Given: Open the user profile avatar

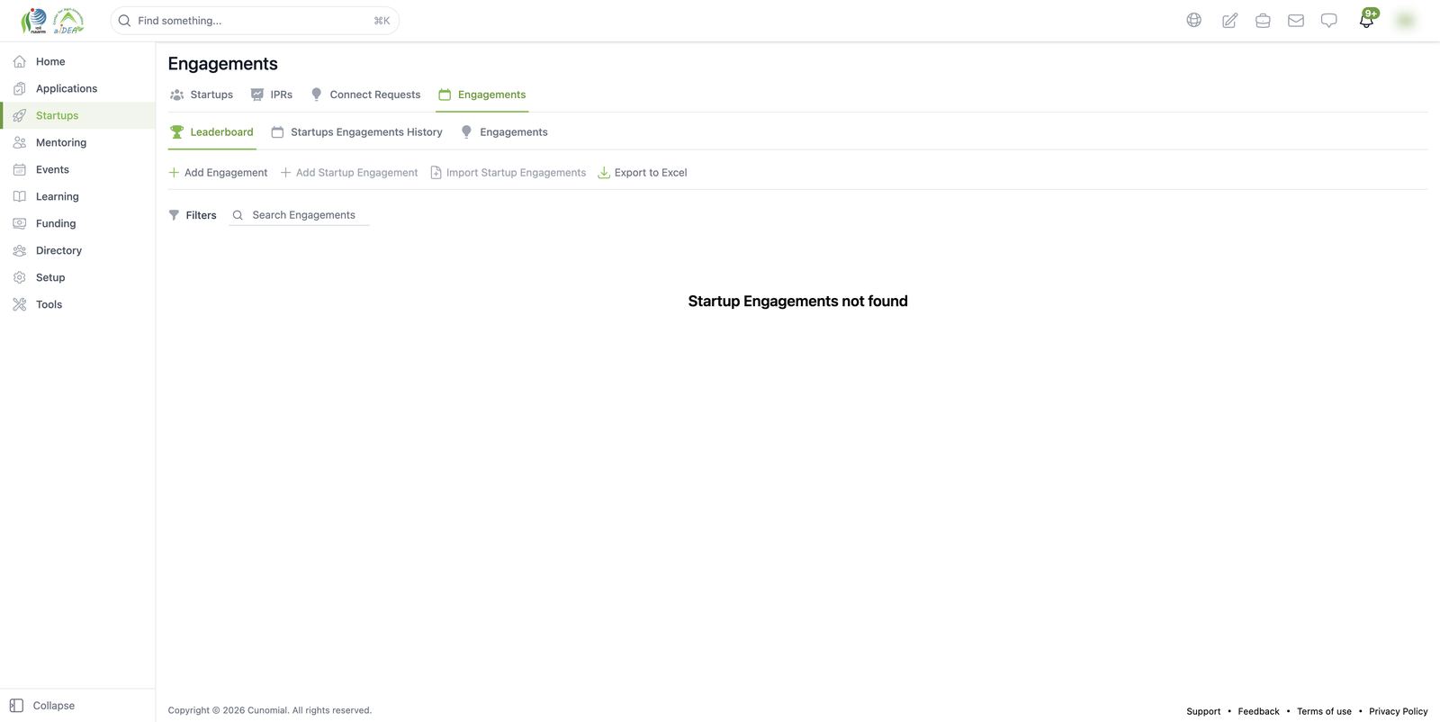Looking at the screenshot, I should click(1405, 20).
